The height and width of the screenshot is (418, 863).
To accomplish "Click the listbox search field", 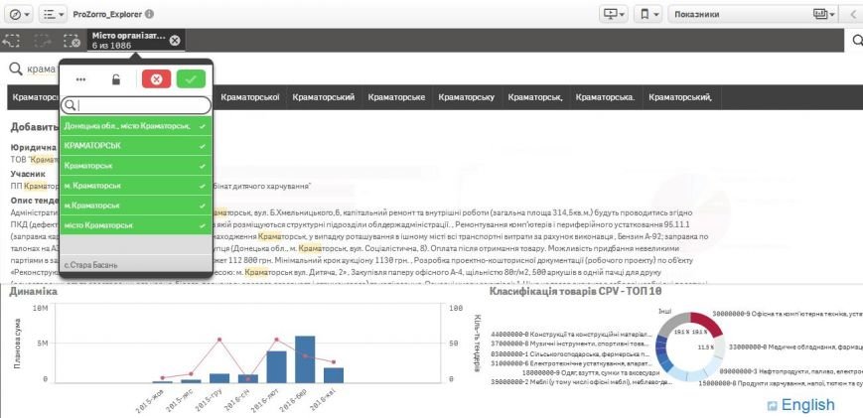I will [136, 105].
